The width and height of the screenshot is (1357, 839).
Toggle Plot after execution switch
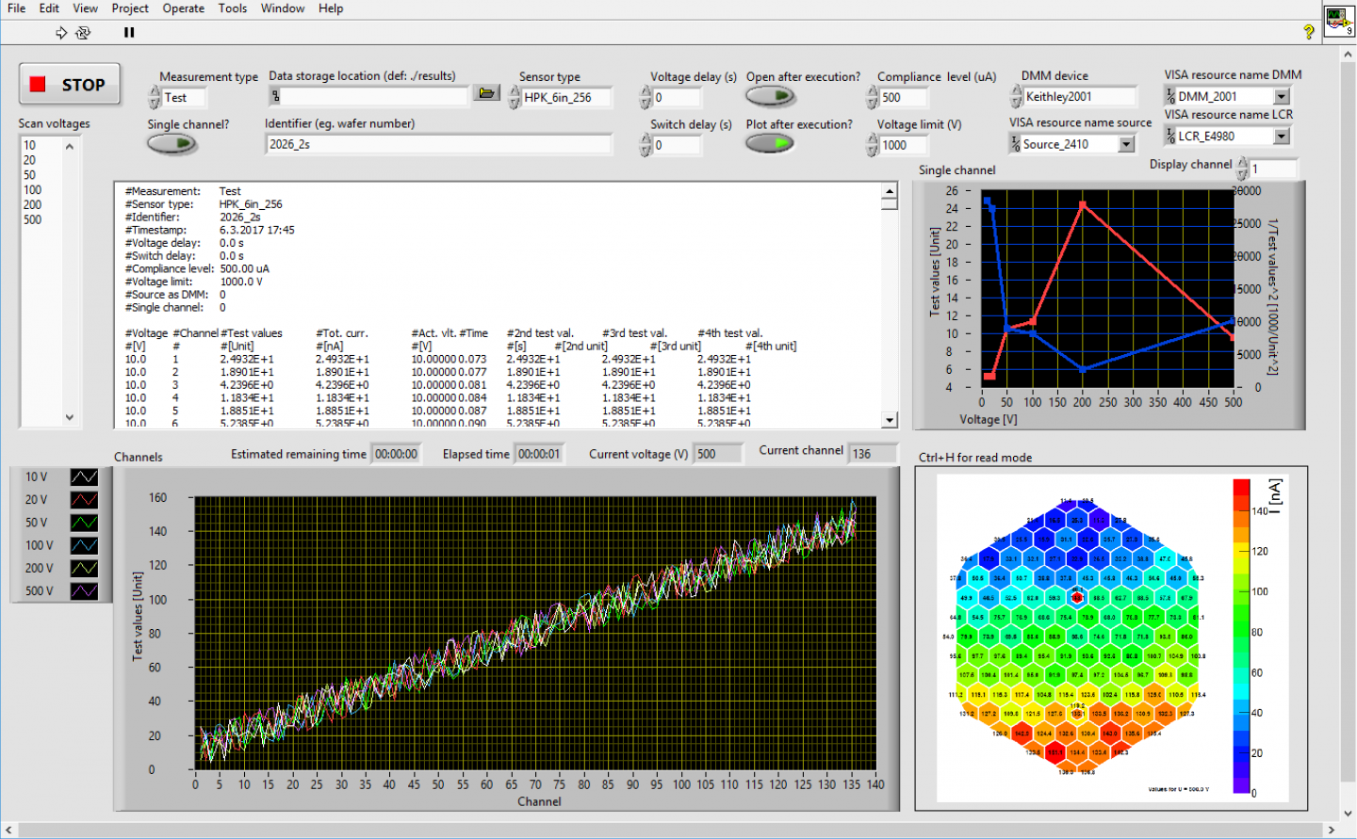point(770,143)
